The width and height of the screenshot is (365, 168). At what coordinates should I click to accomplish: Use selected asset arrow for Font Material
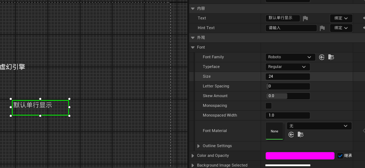pyautogui.click(x=291, y=135)
